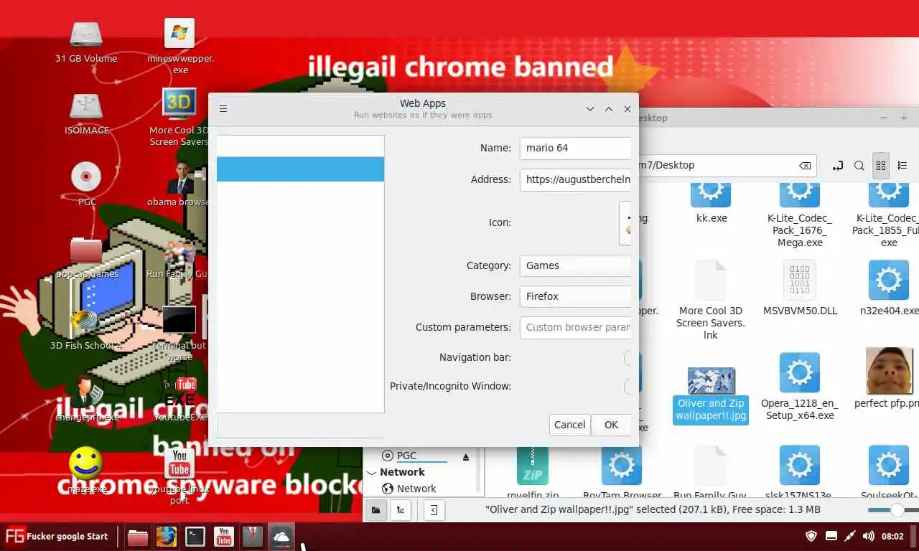This screenshot has width=919, height=551.
Task: Toggle the Navigation bar switch
Action: tap(628, 357)
